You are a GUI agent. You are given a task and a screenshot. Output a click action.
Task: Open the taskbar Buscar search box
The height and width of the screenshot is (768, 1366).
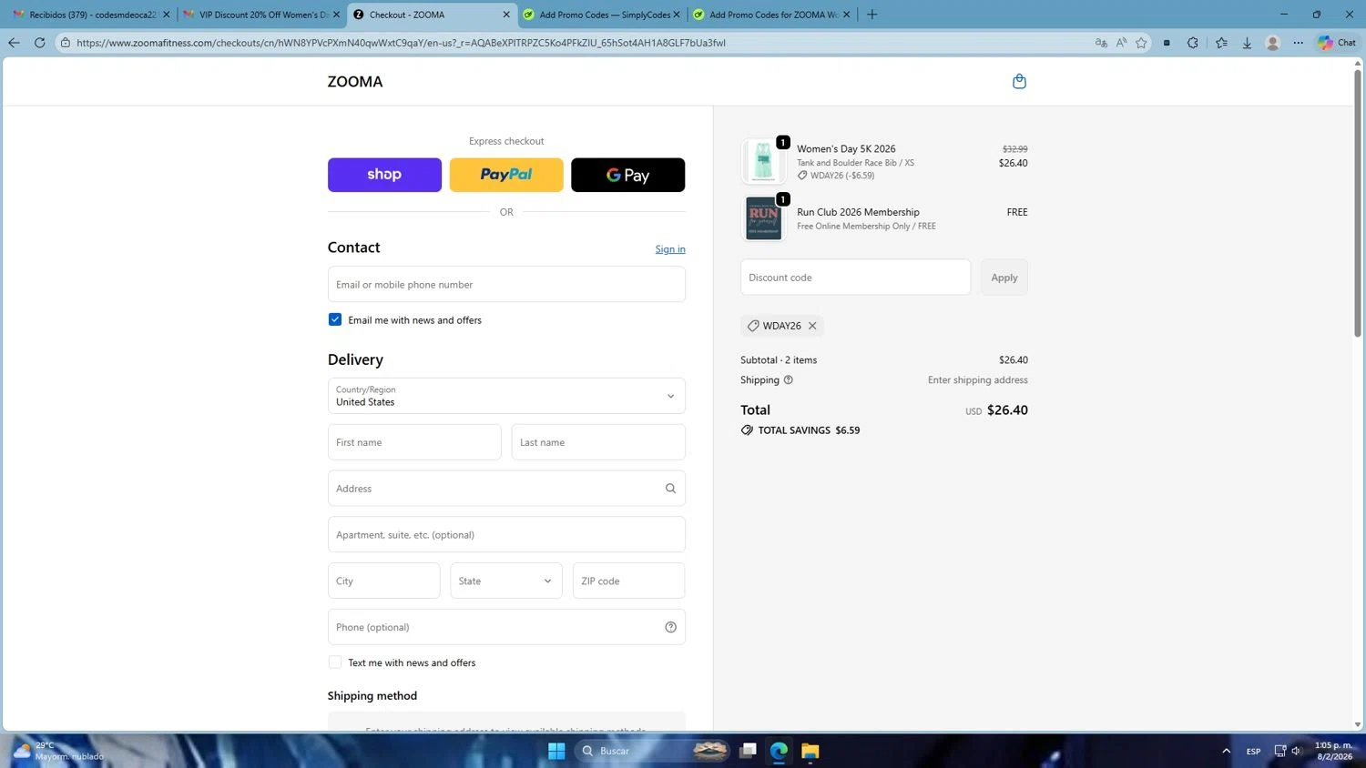coord(654,751)
